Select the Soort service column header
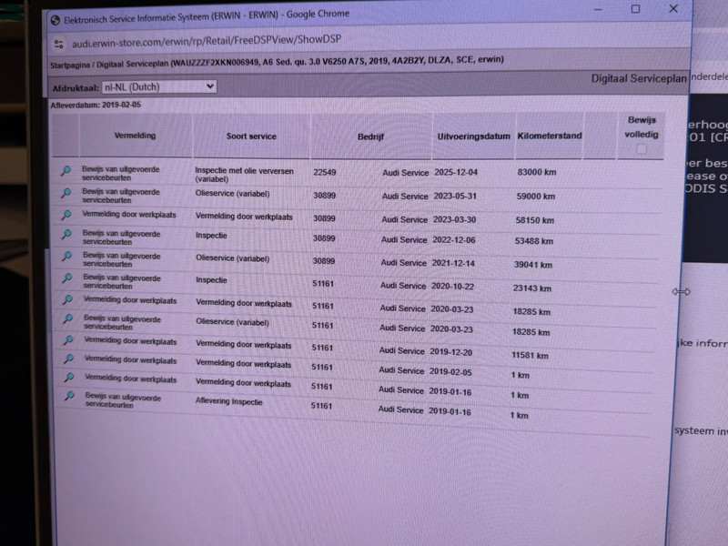 point(251,136)
